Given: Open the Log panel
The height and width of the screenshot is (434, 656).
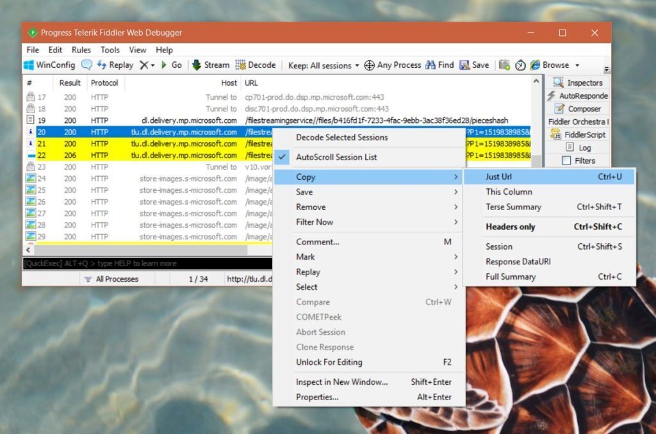Looking at the screenshot, I should pos(578,147).
